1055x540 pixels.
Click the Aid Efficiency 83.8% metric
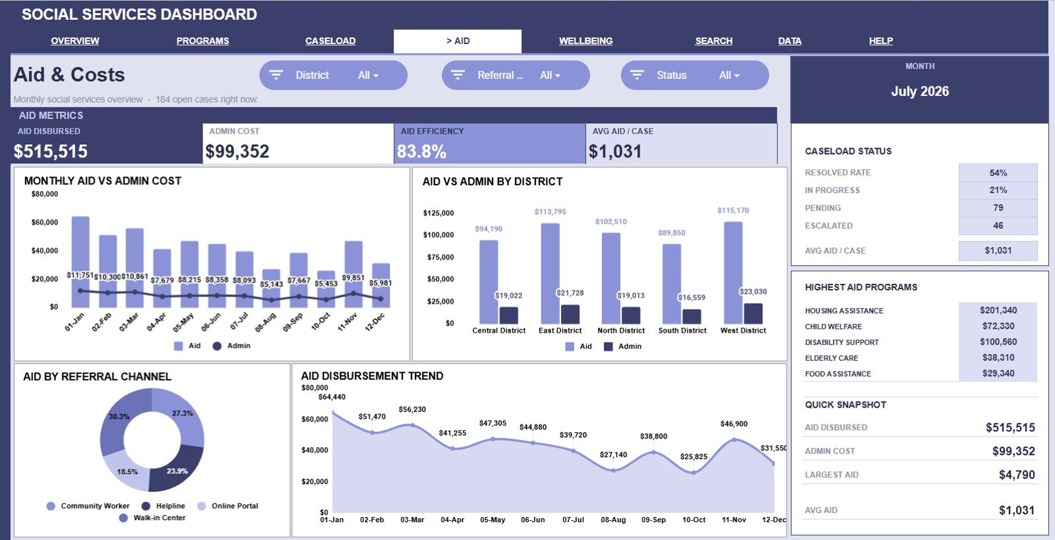point(489,144)
